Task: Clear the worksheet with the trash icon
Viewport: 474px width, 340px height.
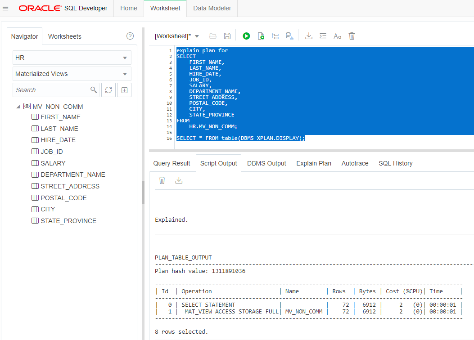Action: click(x=352, y=36)
